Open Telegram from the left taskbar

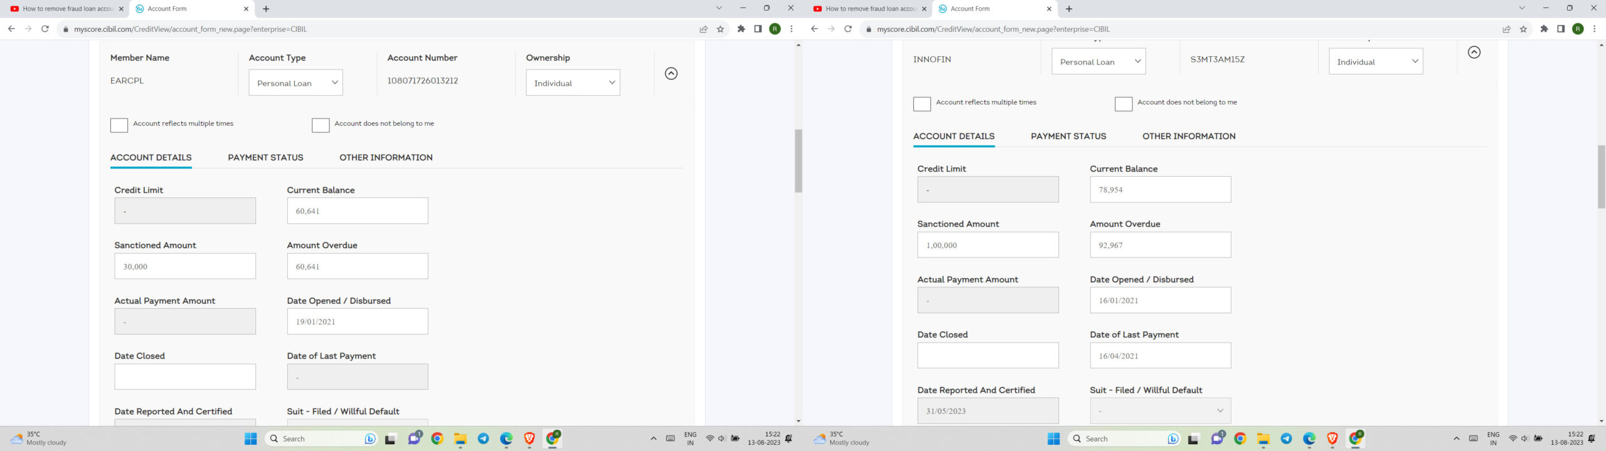pyautogui.click(x=483, y=438)
